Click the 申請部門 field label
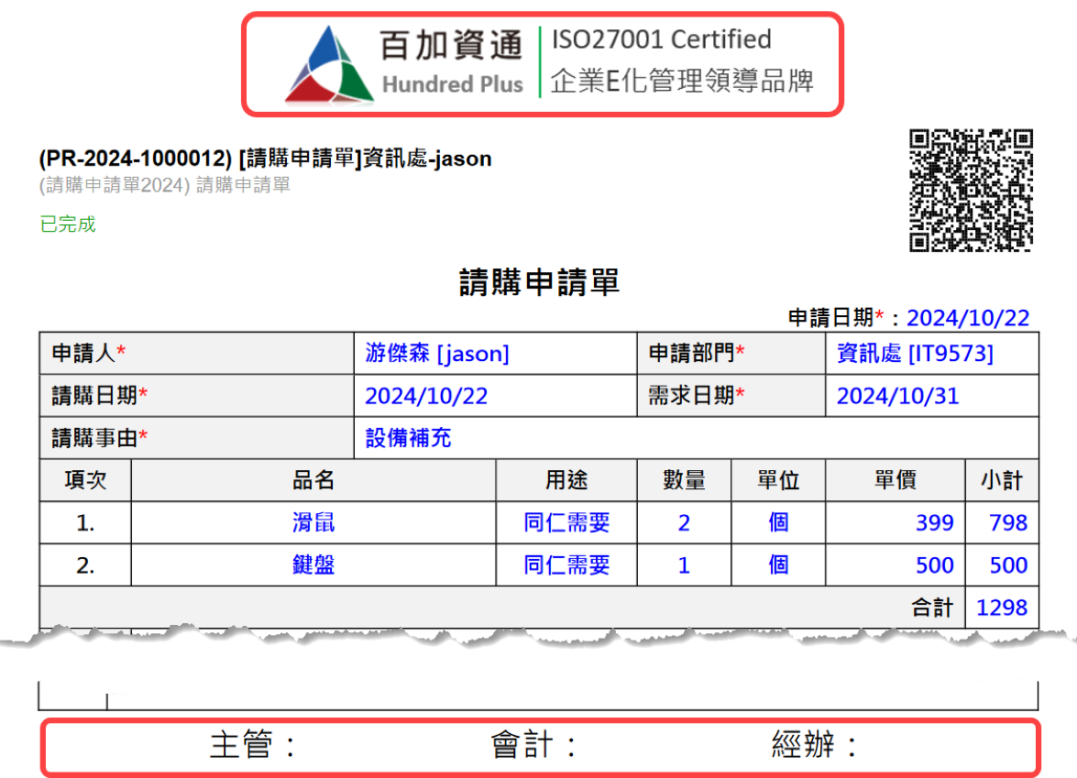 point(697,353)
